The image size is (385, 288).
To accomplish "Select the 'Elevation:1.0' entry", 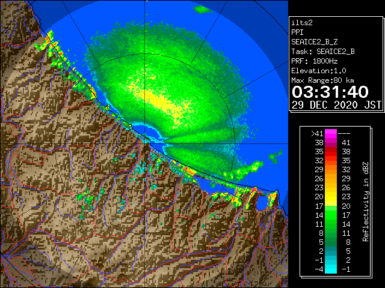I will coord(319,71).
